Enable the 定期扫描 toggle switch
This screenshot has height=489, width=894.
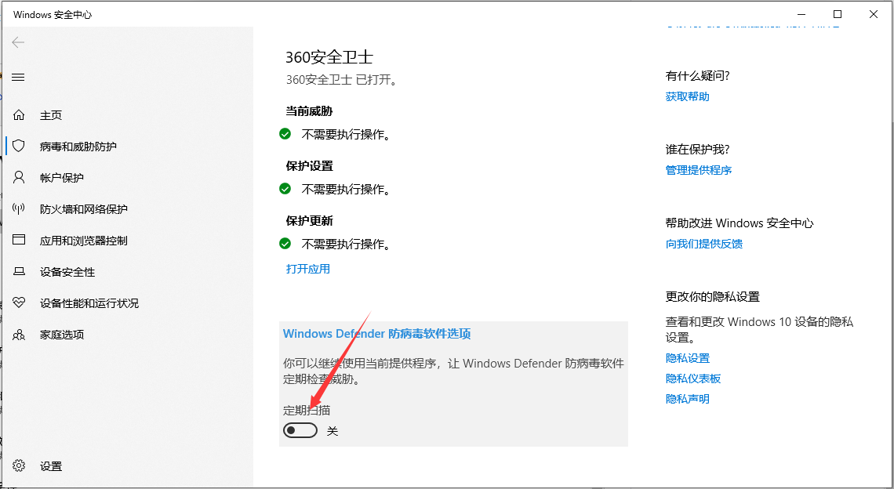[300, 430]
